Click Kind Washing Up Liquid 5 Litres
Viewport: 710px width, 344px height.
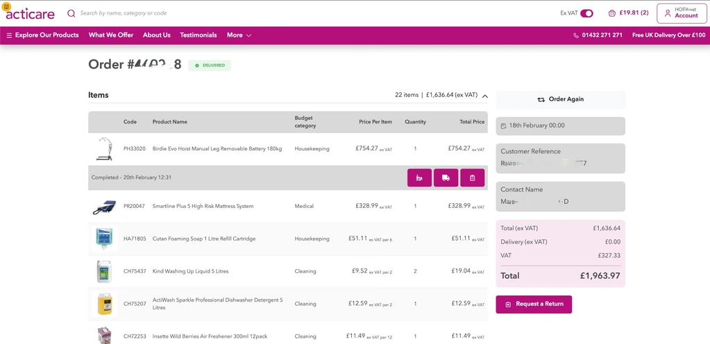[x=191, y=272]
